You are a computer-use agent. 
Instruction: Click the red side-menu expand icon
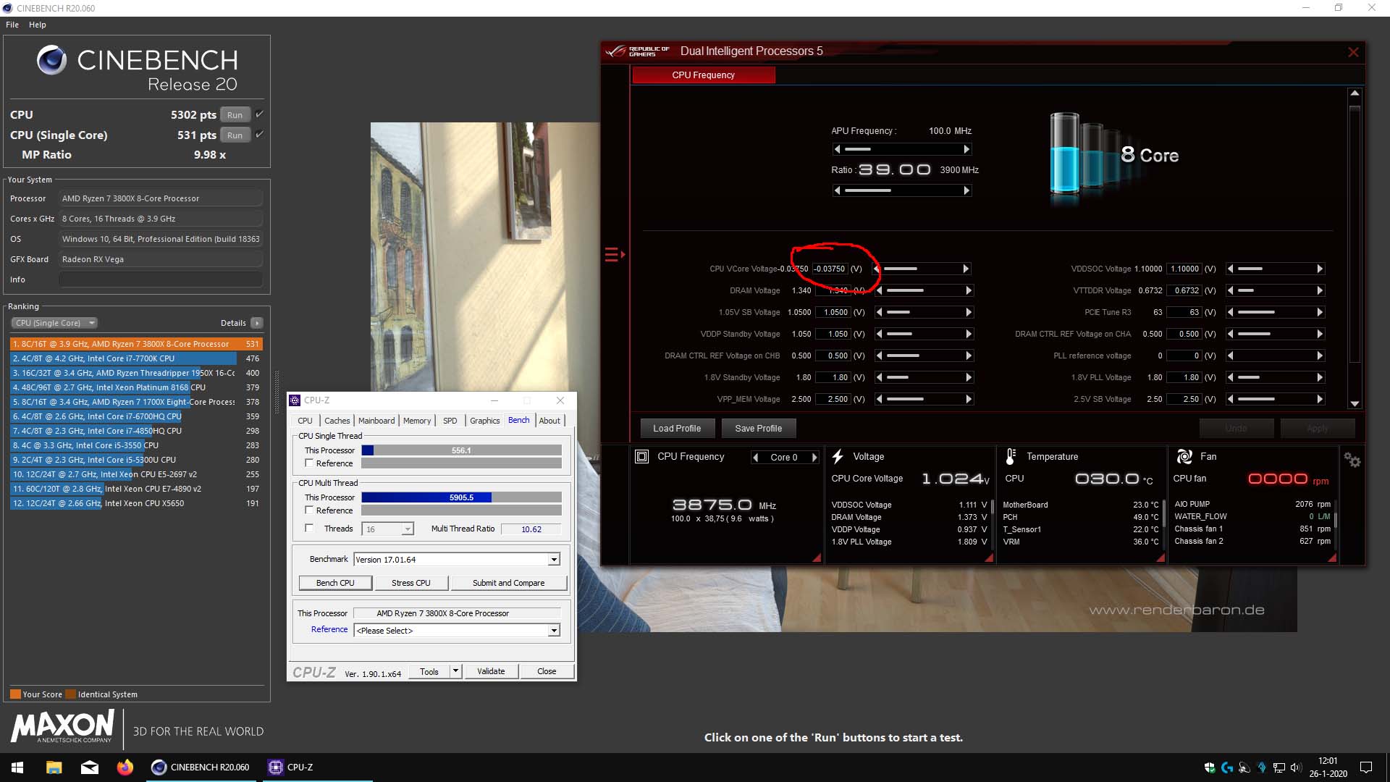[614, 254]
